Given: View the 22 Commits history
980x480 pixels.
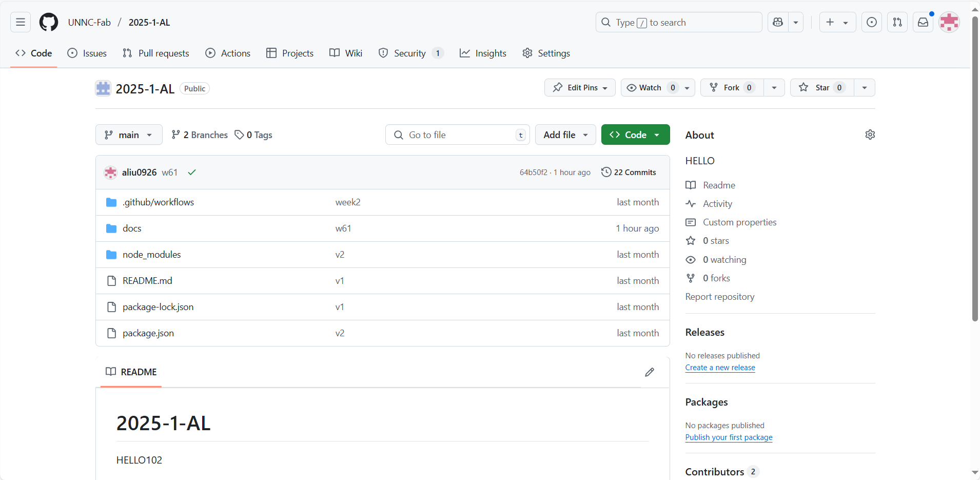Looking at the screenshot, I should pos(629,172).
